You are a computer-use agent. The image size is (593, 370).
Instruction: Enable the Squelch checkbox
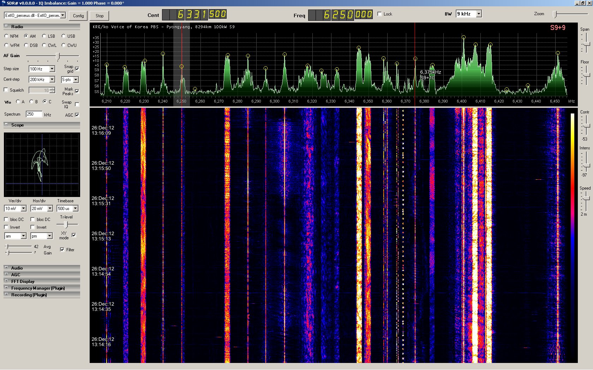[x=6, y=90]
